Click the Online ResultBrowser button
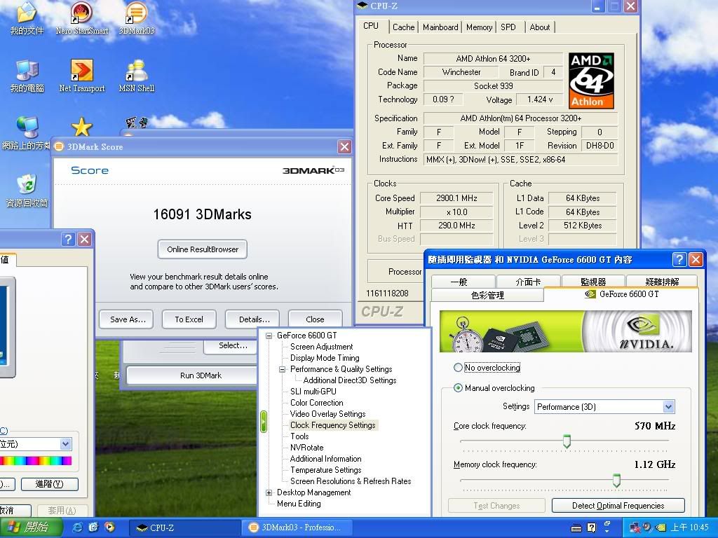 coord(203,249)
